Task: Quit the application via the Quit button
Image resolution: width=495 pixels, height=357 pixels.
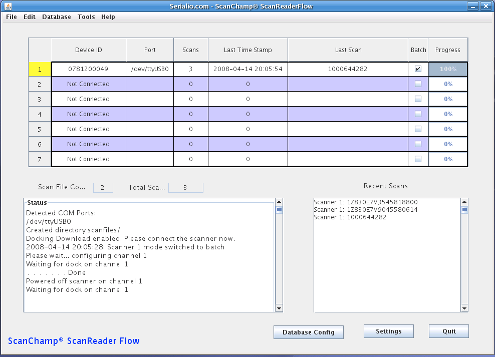Action: coord(448,331)
